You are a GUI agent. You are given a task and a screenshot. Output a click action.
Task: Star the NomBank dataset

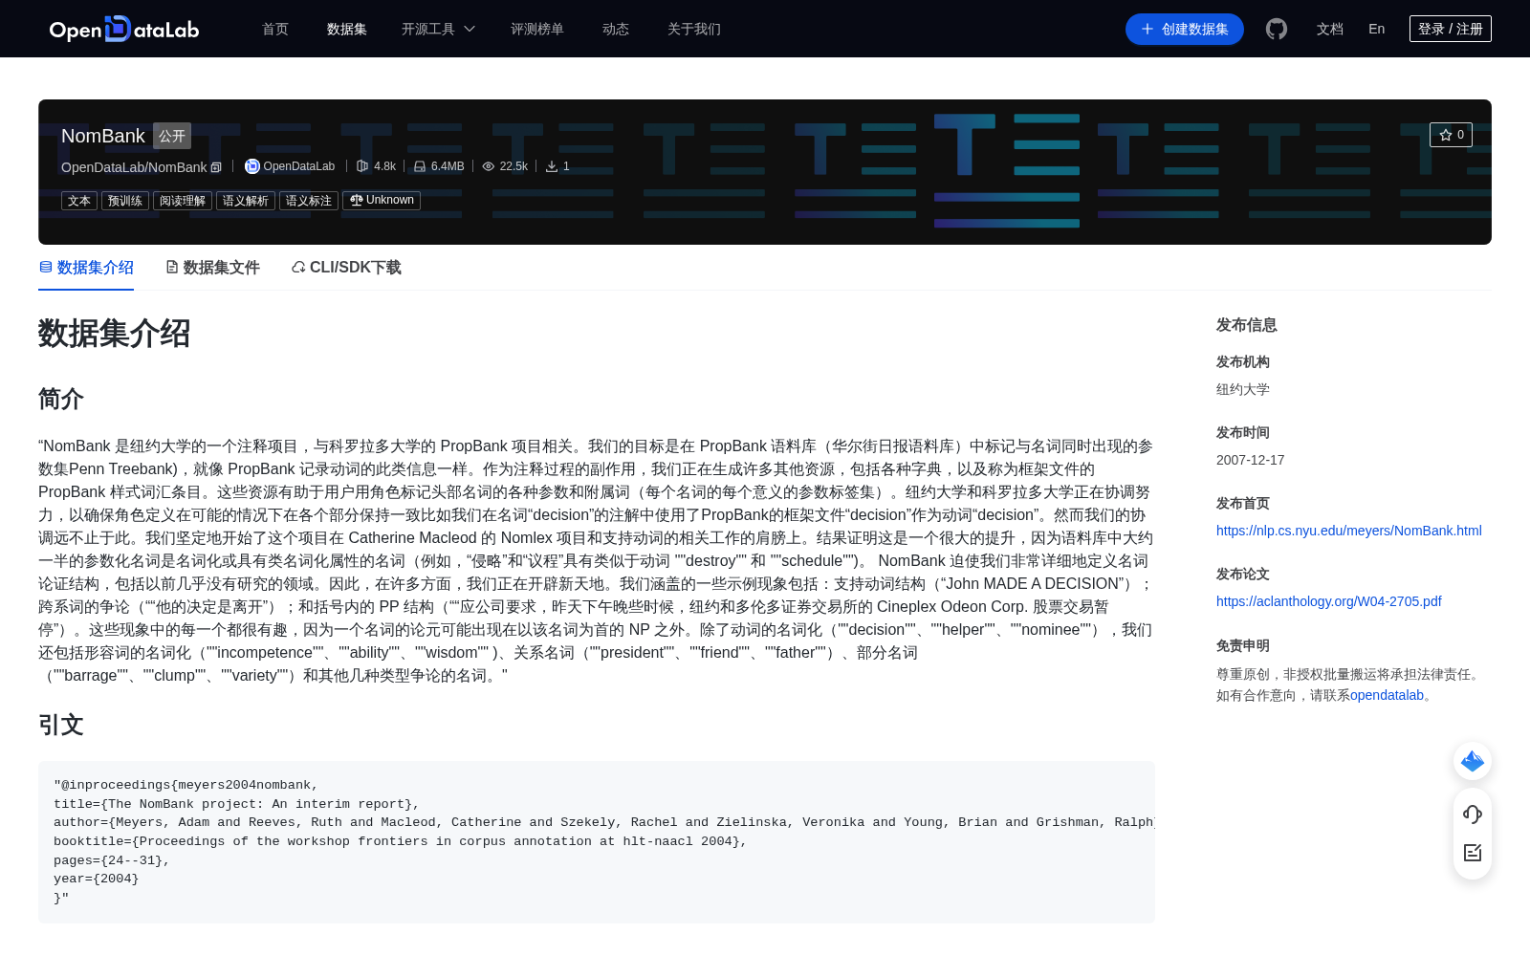(x=1451, y=135)
